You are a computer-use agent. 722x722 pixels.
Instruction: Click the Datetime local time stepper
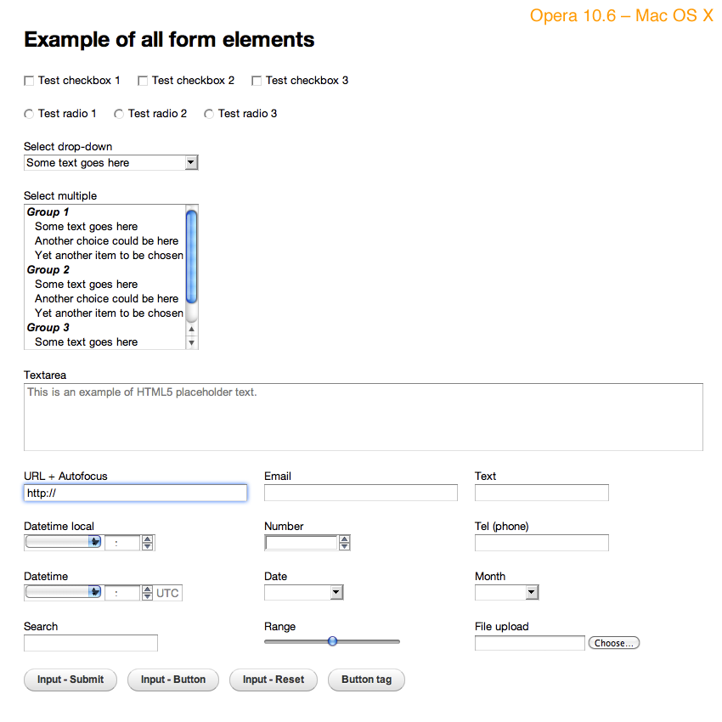pyautogui.click(x=148, y=543)
